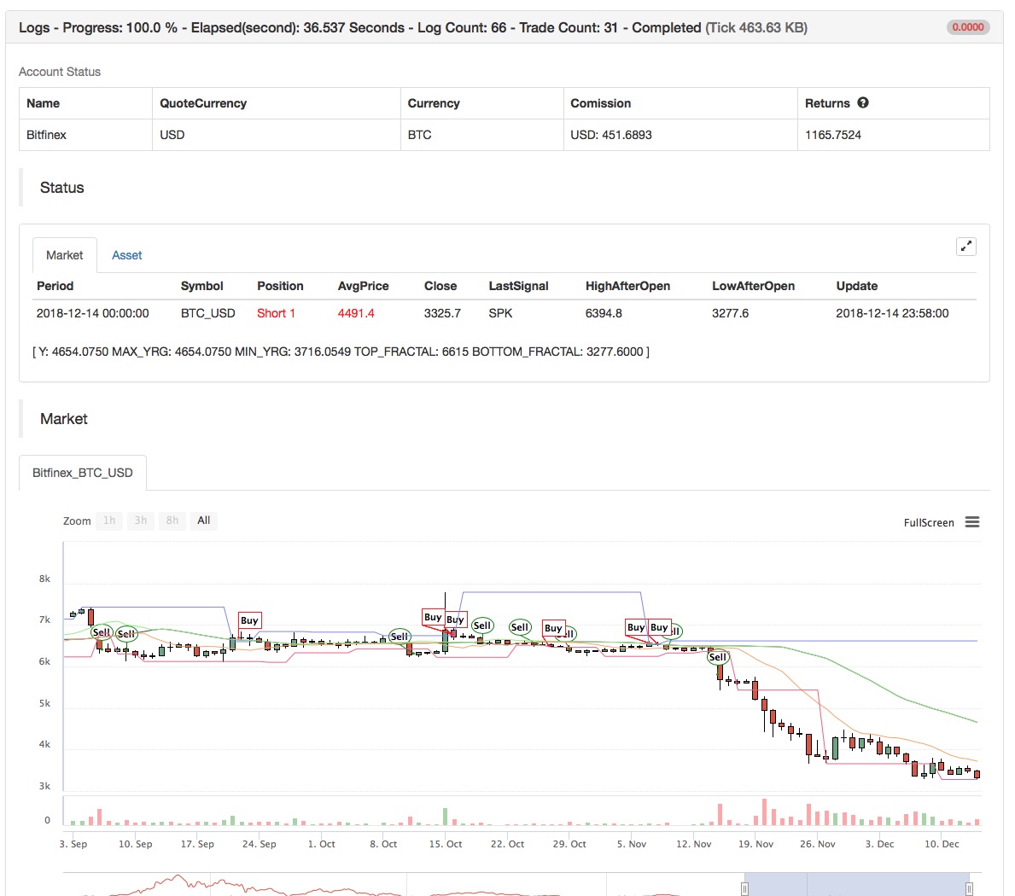1015x896 pixels.
Task: Click the '8k' price axis label
Action: pos(44,579)
